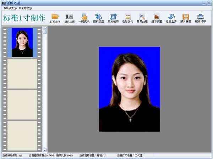This screenshot has height=159, width=213.
Task: Click 返回上步 undo last step icon
Action: coord(171,17)
